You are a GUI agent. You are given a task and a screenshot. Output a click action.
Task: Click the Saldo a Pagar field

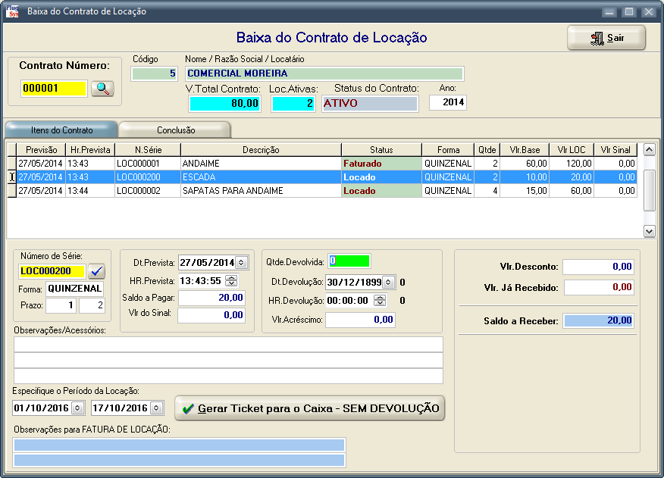(211, 298)
